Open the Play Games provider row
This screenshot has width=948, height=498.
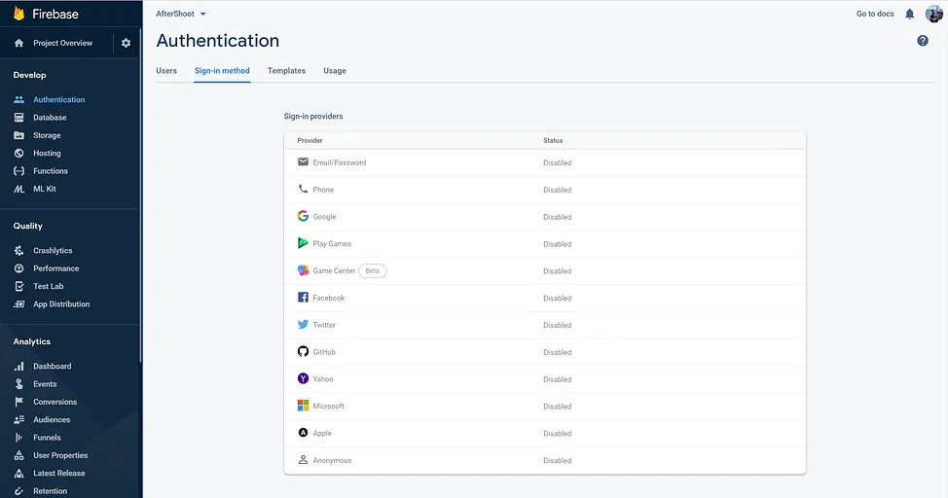click(545, 243)
